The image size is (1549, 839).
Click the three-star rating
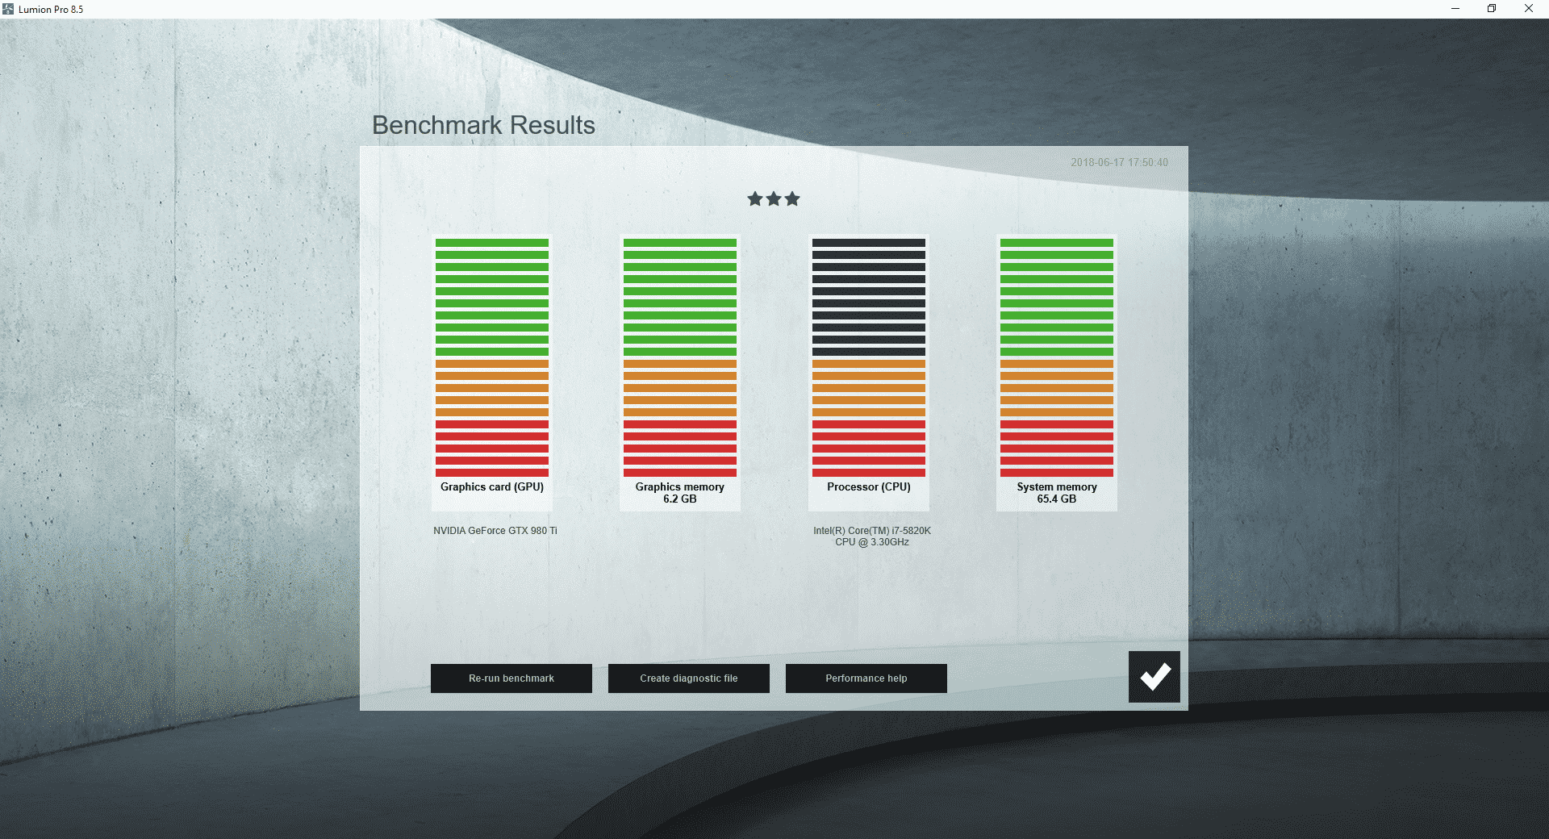click(x=774, y=198)
